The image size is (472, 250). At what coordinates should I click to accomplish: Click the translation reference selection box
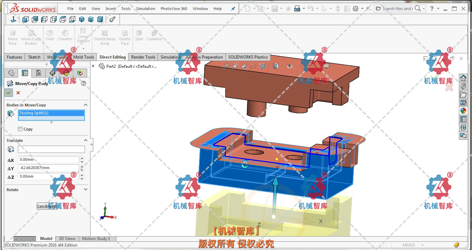pos(51,149)
